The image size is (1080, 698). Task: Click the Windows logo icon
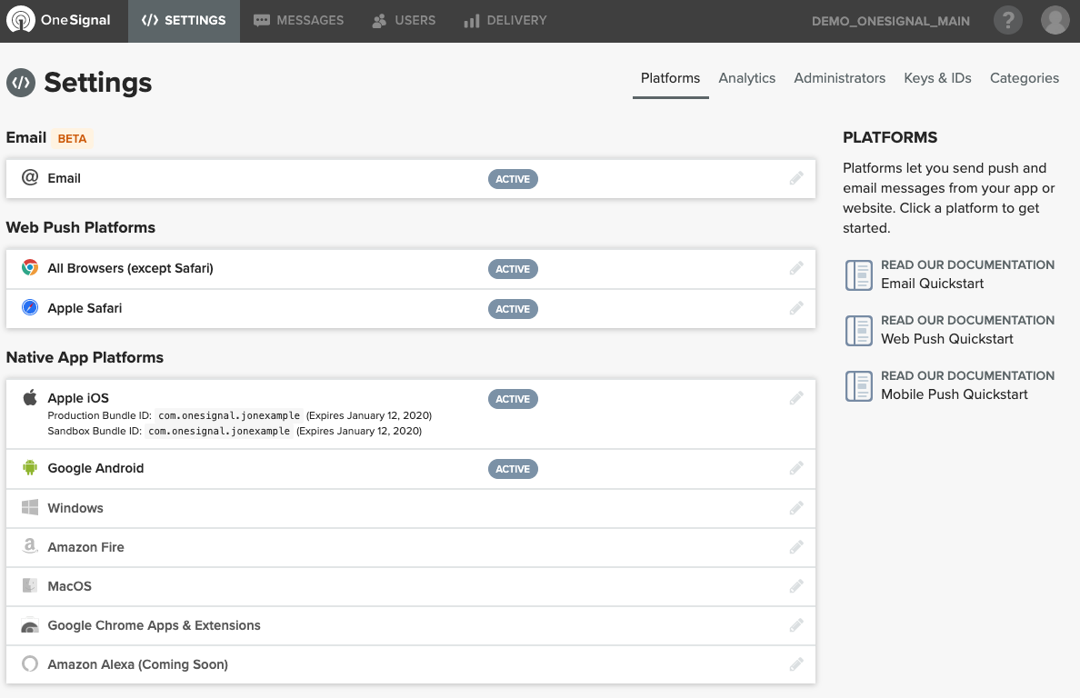[30, 507]
